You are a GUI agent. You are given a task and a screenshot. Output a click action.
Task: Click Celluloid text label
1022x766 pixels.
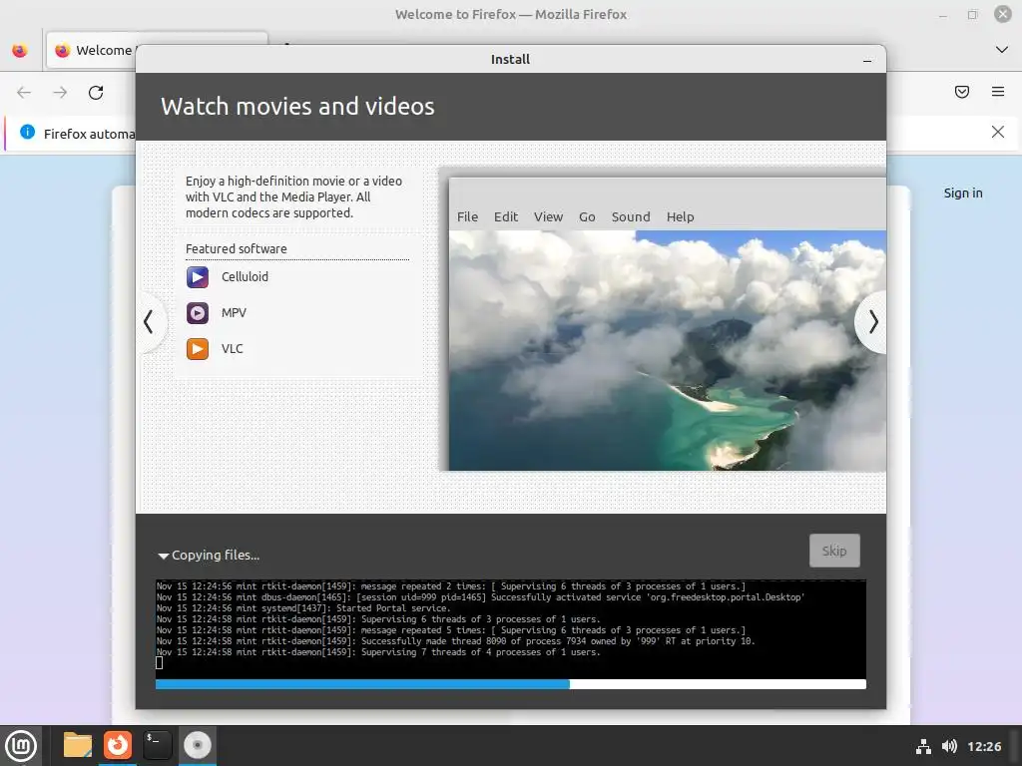pyautogui.click(x=245, y=277)
